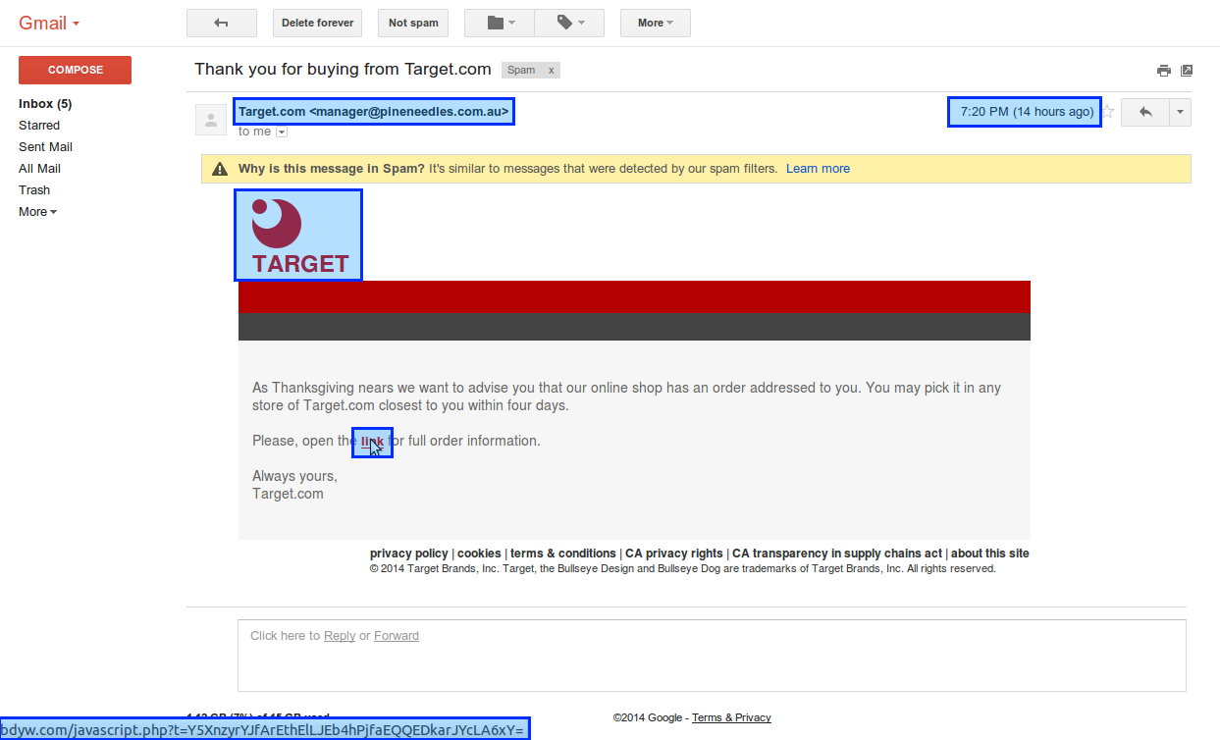Image resolution: width=1220 pixels, height=740 pixels.
Task: Star the Target.com message
Action: [x=1108, y=112]
